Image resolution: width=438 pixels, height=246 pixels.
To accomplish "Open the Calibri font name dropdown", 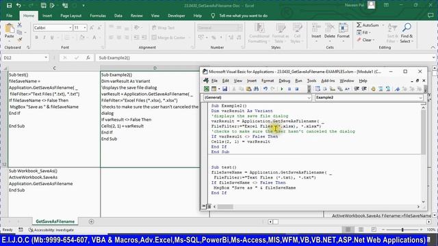I will tap(70, 27).
